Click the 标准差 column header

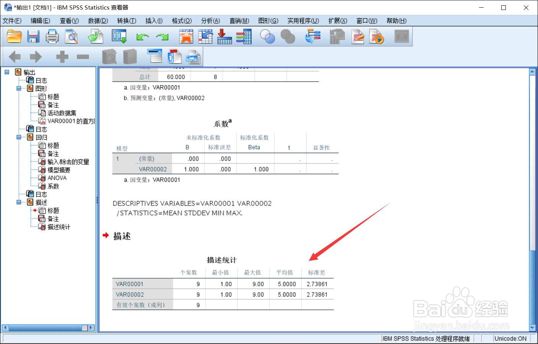pyautogui.click(x=317, y=272)
